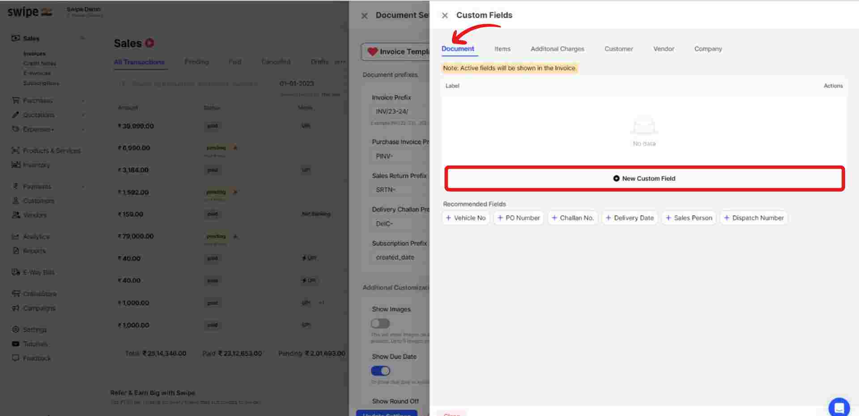Open E-Invoices in the sidebar
Image resolution: width=859 pixels, height=416 pixels.
click(37, 73)
